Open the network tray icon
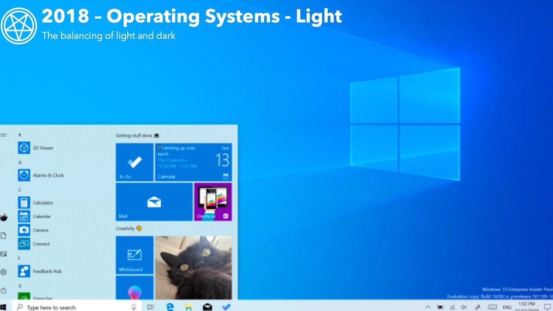The height and width of the screenshot is (311, 553). (x=453, y=307)
